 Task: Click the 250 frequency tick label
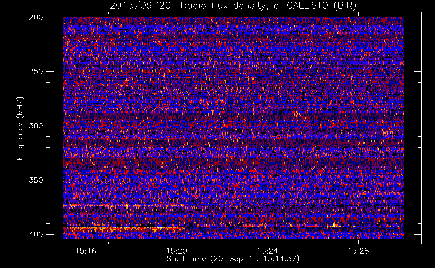click(x=36, y=72)
